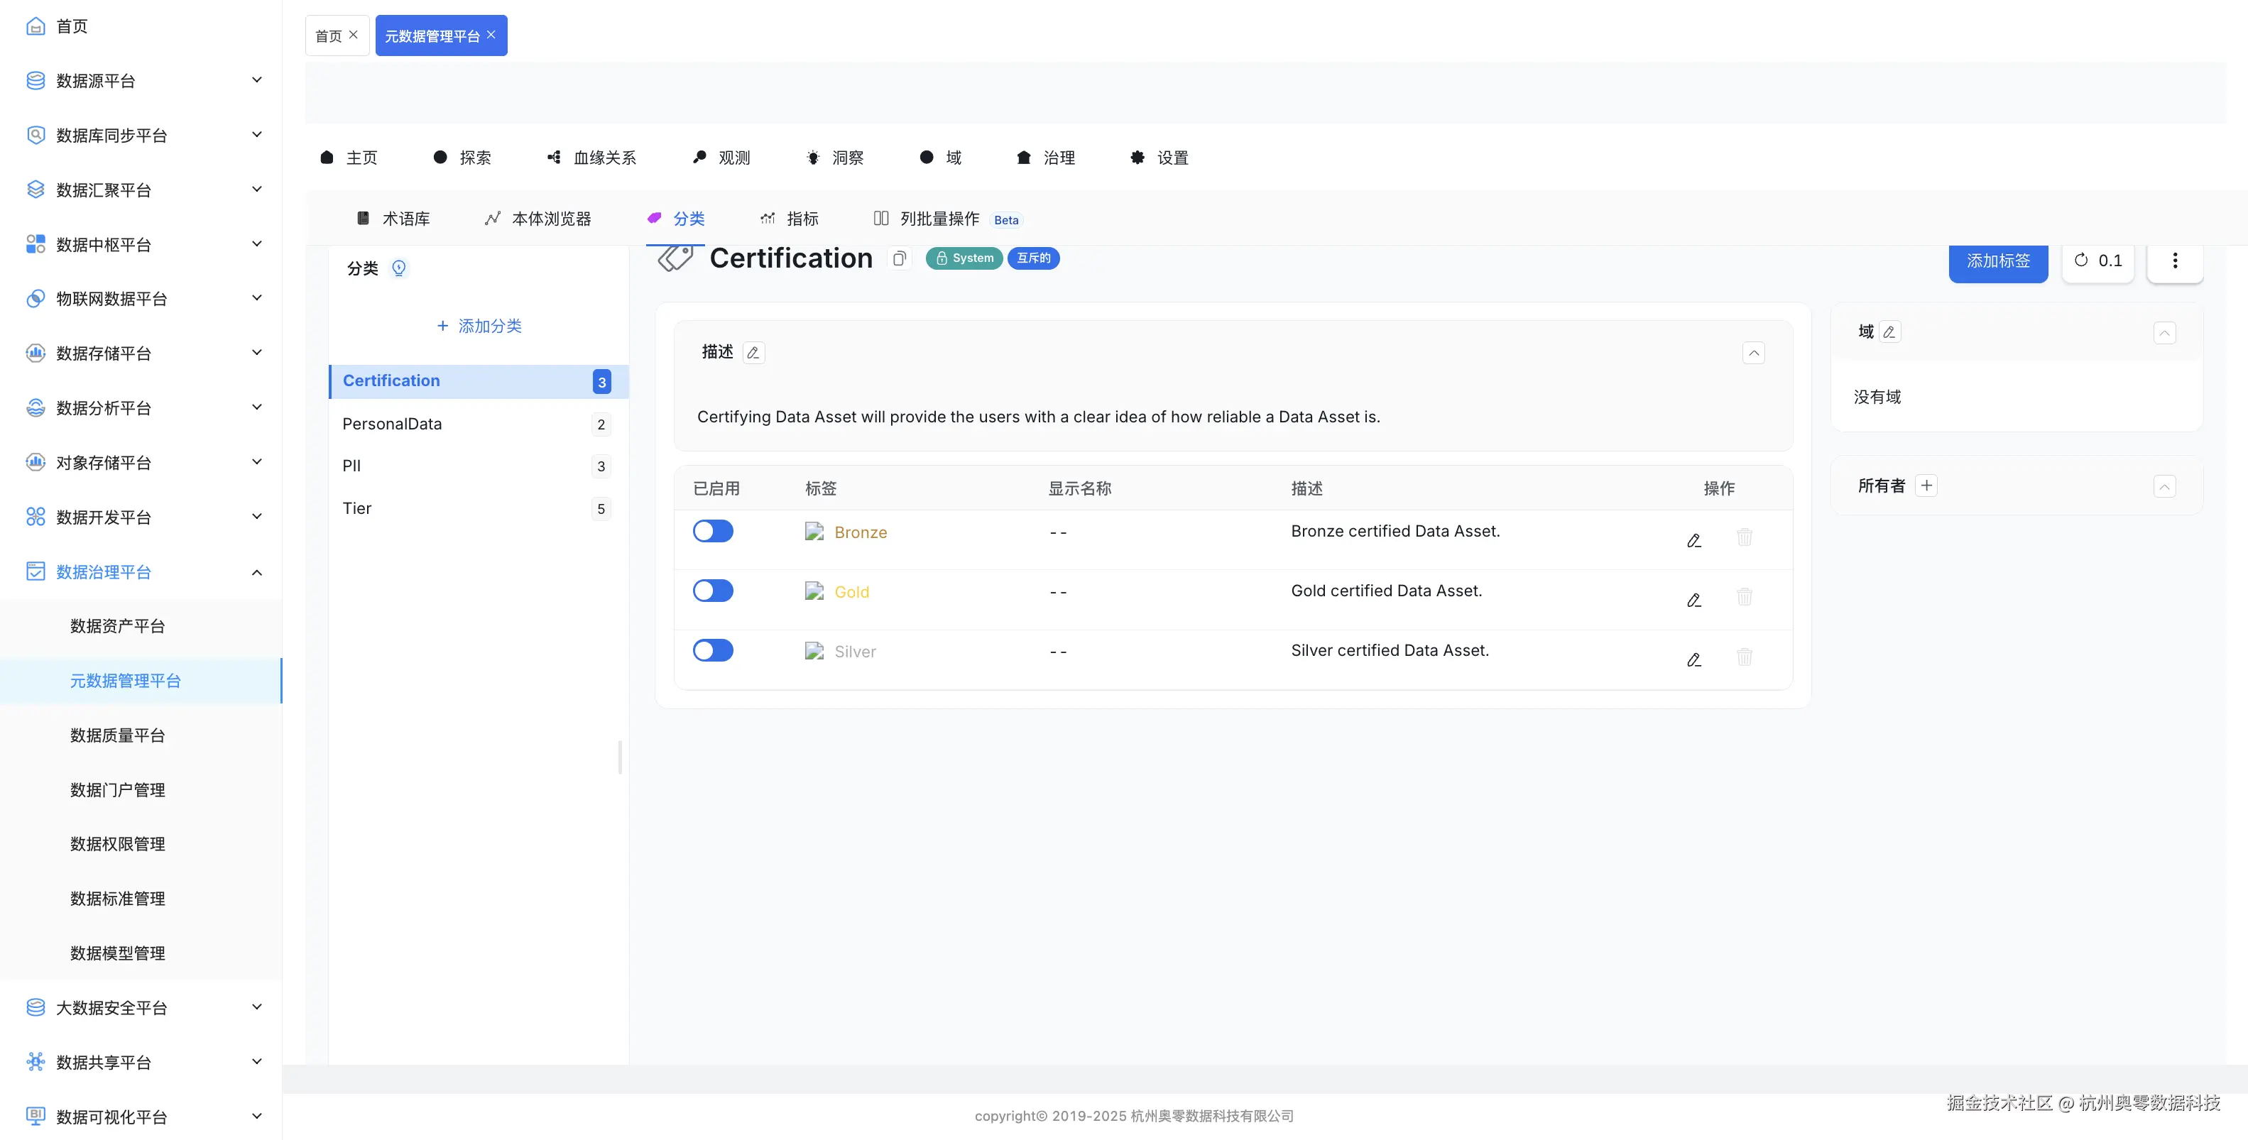Click the 添加分类 link

479,327
